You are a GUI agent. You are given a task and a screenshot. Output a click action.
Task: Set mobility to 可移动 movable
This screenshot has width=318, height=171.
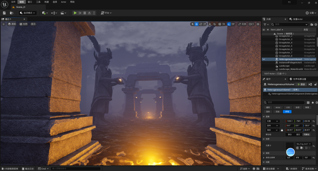307,135
